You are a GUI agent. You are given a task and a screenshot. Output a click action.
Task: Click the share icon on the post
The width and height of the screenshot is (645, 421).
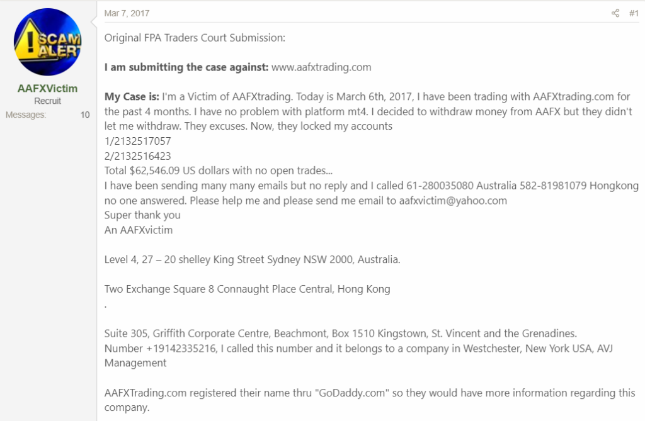tap(615, 13)
